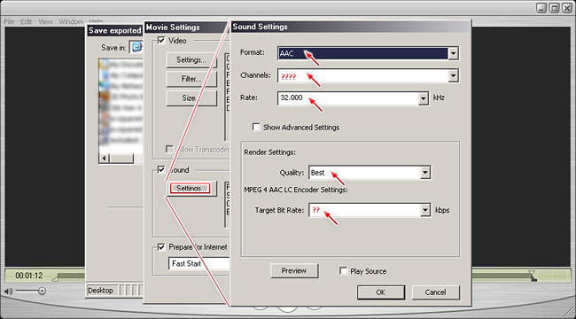Screen dimensions: 576x319
Task: Open the File menu
Action: click(x=9, y=21)
